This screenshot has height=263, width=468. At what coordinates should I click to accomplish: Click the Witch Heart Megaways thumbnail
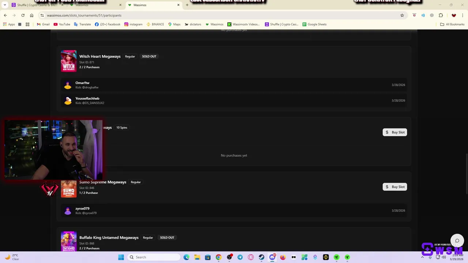tap(69, 61)
